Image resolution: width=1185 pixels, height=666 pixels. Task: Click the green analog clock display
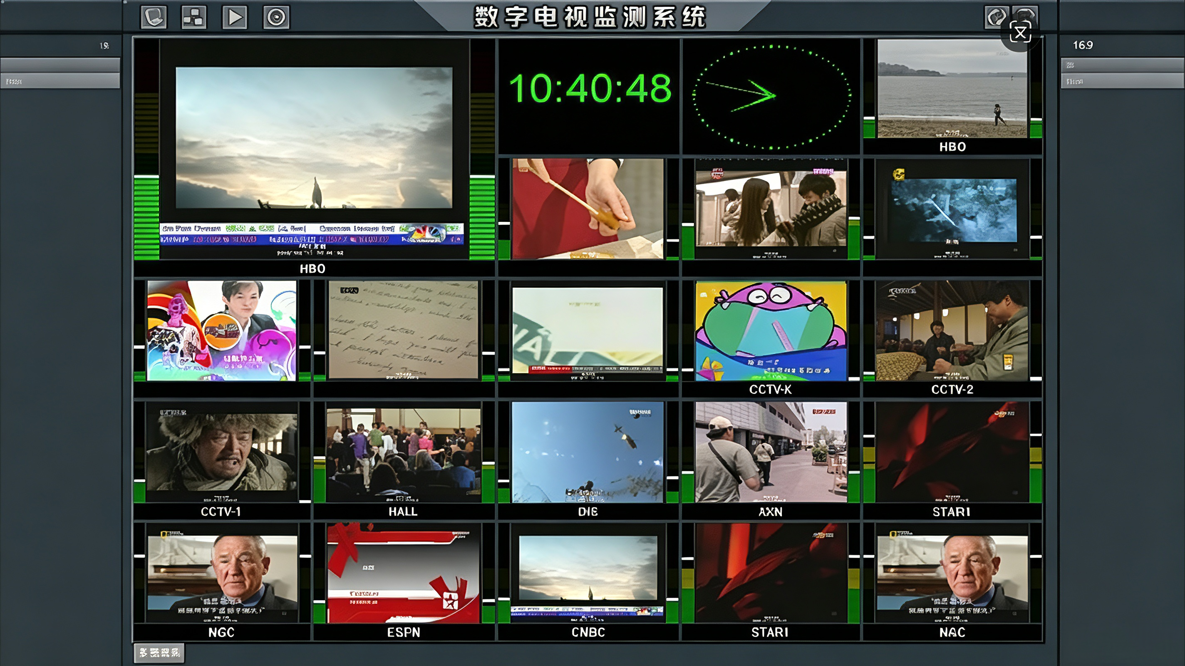click(771, 96)
